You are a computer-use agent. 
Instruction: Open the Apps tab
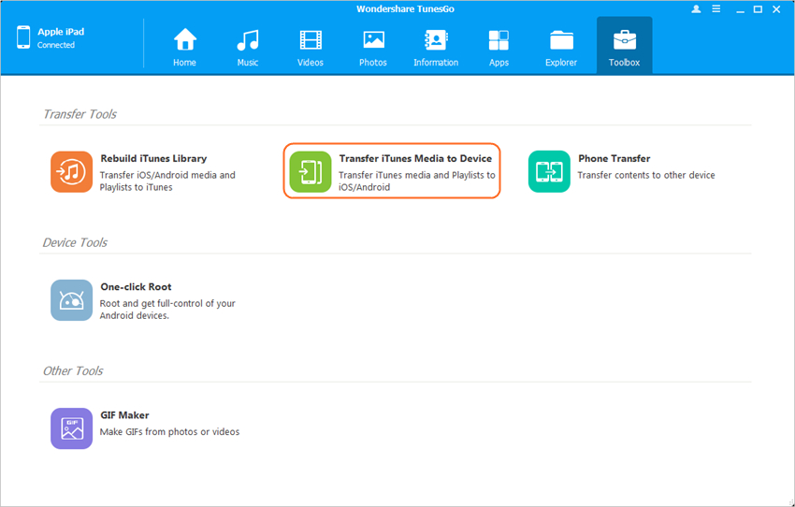(x=499, y=47)
